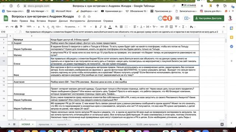Open the Дополнения menu

[x=94, y=21]
